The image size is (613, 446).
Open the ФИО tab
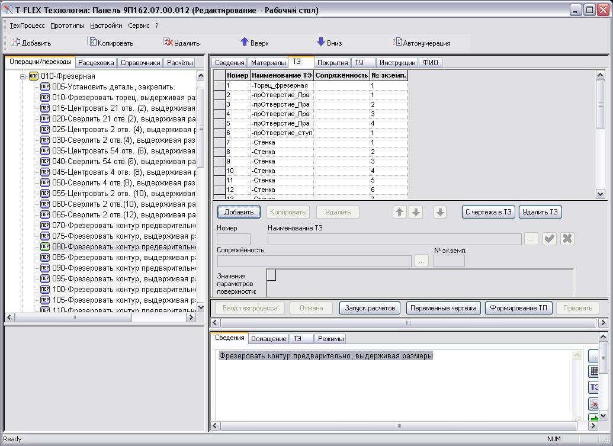click(x=431, y=63)
